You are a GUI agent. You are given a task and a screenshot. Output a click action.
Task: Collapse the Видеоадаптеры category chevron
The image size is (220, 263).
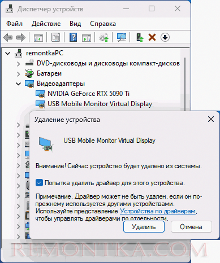pyautogui.click(x=18, y=84)
